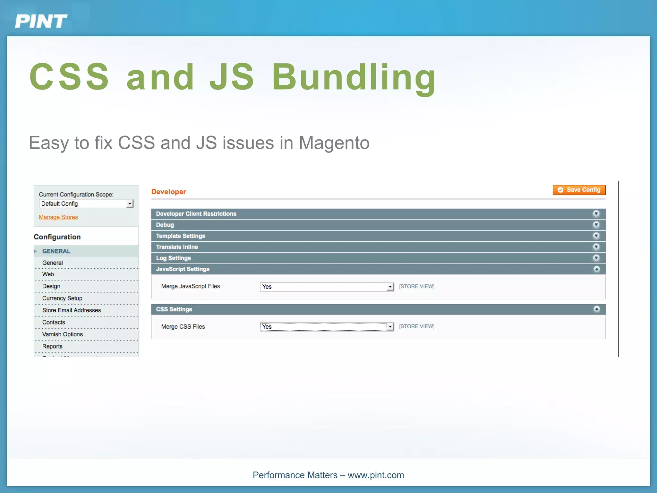Click the Merge CSS Files label
The height and width of the screenshot is (493, 657).
click(x=183, y=327)
